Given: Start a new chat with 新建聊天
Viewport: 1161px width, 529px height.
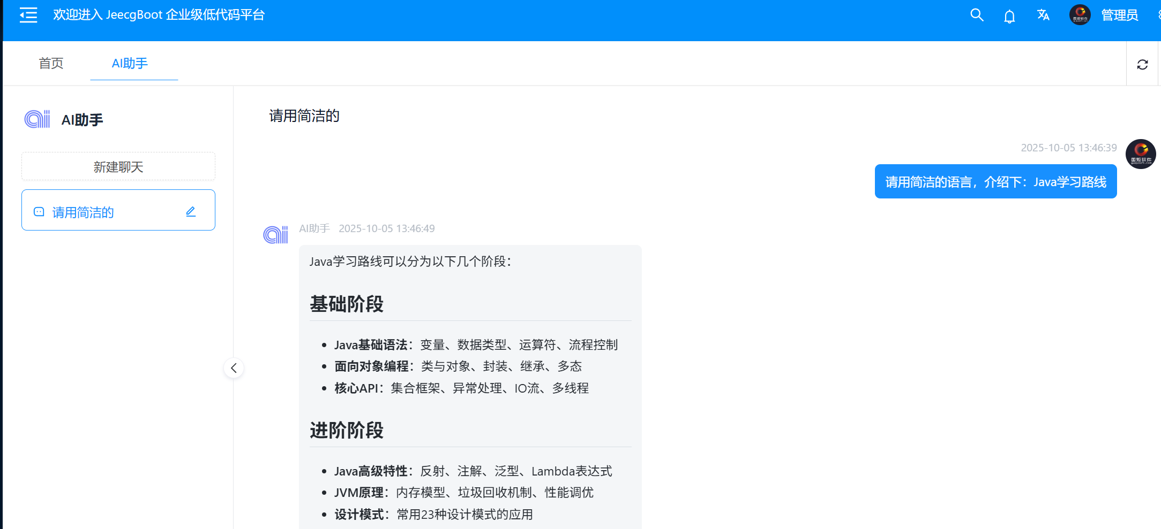Looking at the screenshot, I should (118, 166).
